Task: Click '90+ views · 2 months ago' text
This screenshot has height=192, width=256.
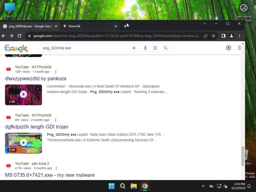Action: 32,120
